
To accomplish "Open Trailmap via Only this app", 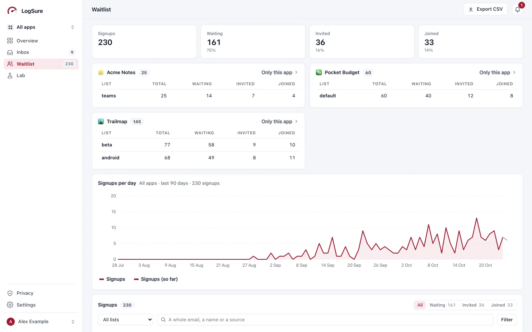I will (x=280, y=122).
